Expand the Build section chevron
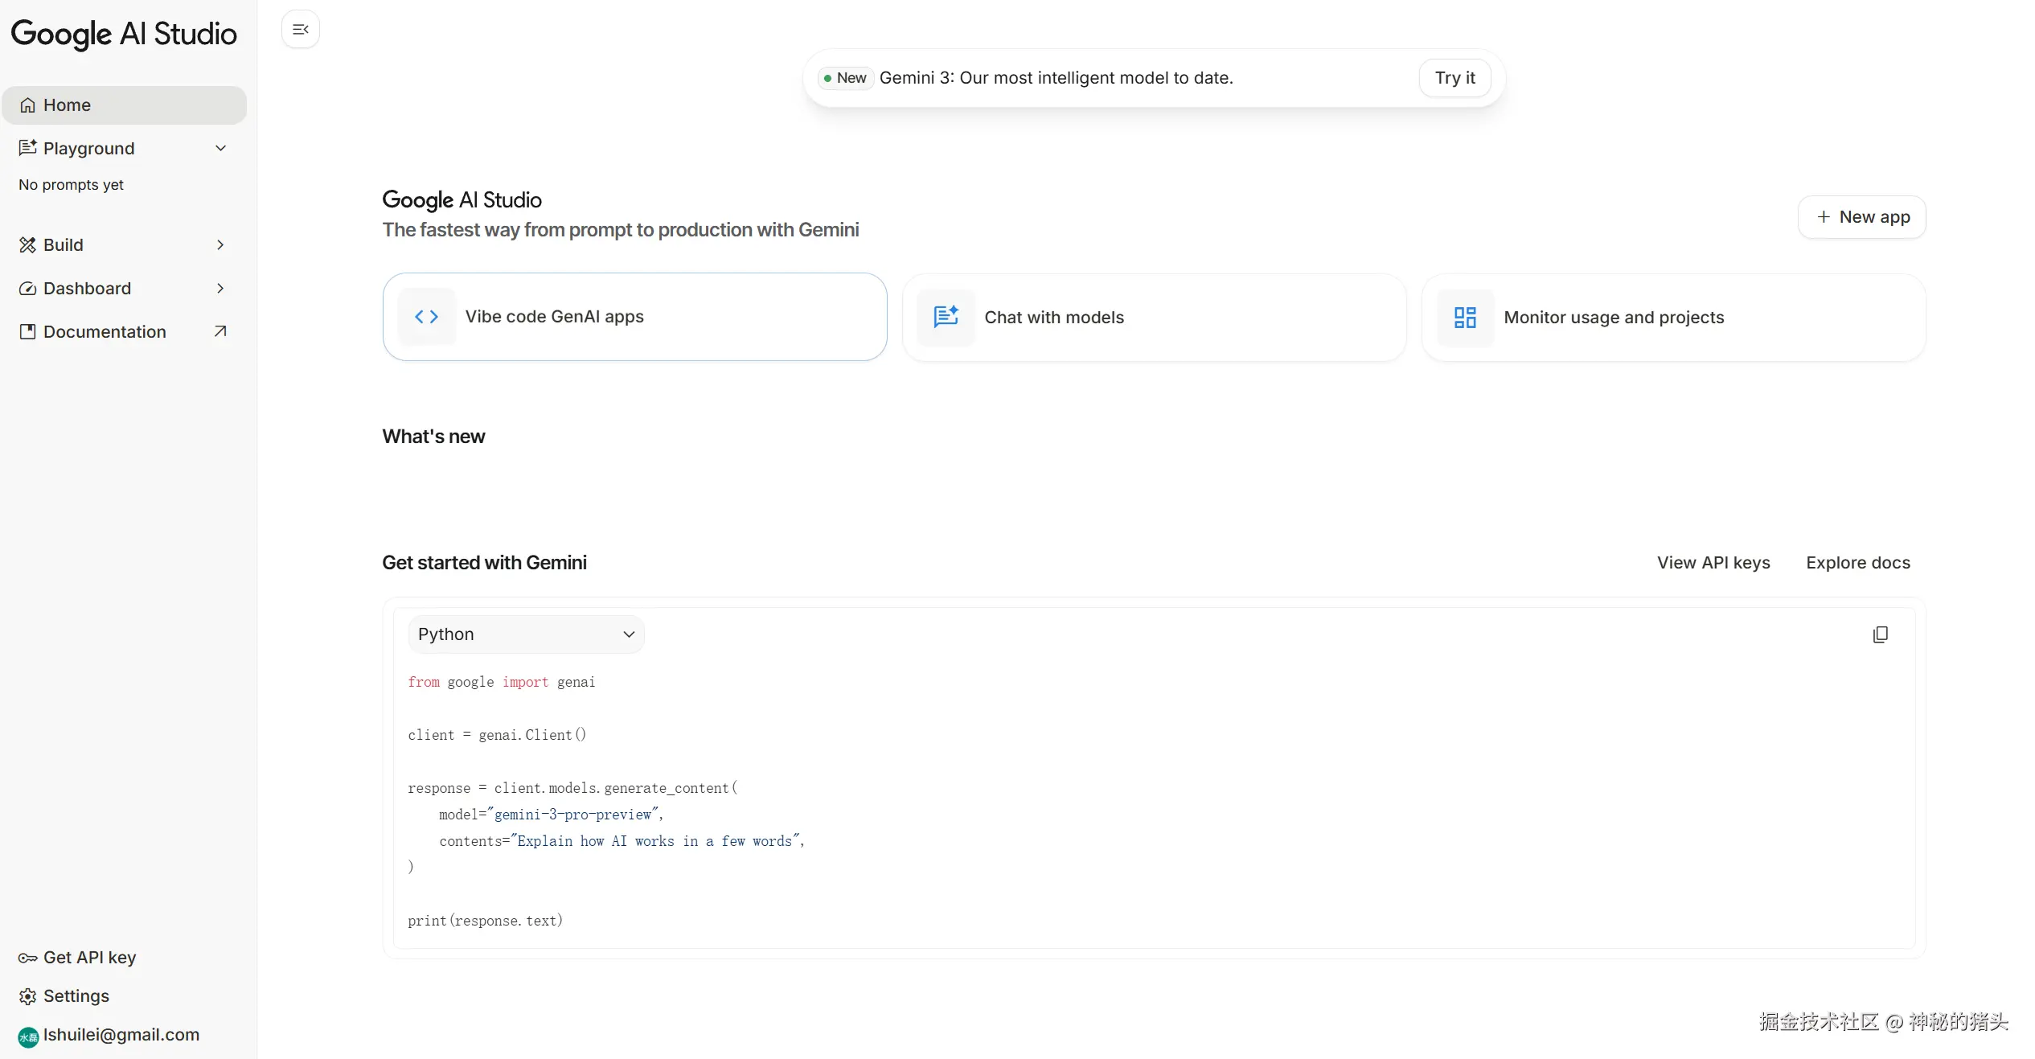The height and width of the screenshot is (1059, 2035). click(x=220, y=244)
